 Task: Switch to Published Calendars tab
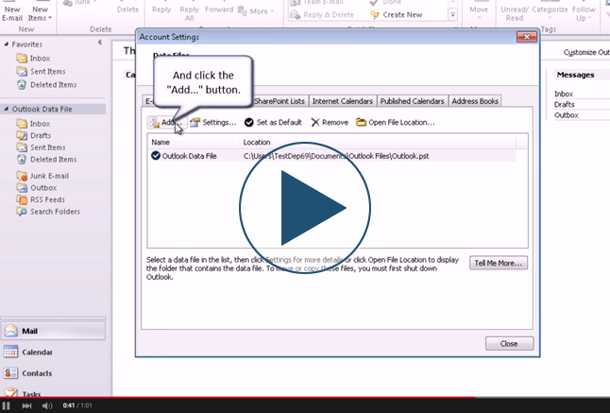[412, 101]
